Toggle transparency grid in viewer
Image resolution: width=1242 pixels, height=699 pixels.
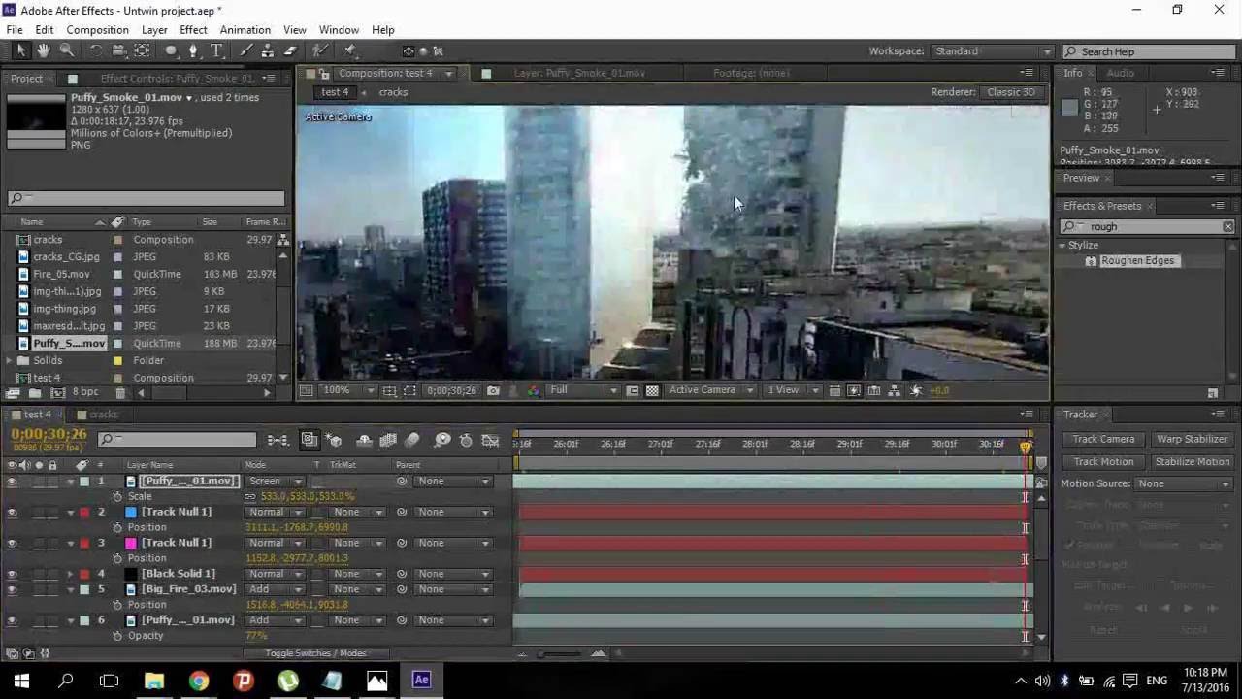coord(652,390)
